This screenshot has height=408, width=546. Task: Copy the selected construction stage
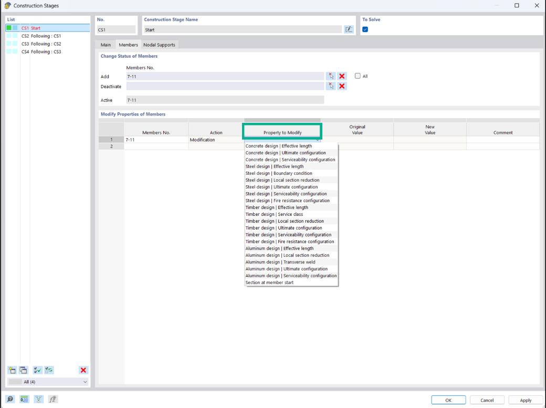(x=23, y=370)
